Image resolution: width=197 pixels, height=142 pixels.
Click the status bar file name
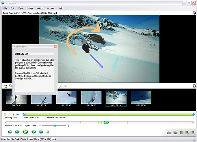[x=29, y=139]
